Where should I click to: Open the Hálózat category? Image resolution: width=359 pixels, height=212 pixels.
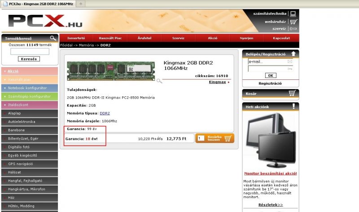point(30,173)
